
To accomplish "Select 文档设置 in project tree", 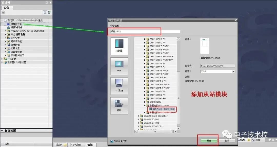I will (x=15, y=48).
